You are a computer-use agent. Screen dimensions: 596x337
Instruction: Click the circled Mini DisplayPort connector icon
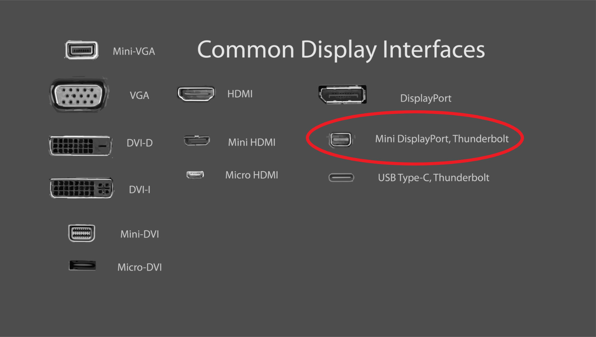[x=340, y=140]
